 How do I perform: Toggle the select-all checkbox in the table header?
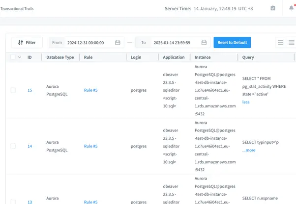(13, 57)
